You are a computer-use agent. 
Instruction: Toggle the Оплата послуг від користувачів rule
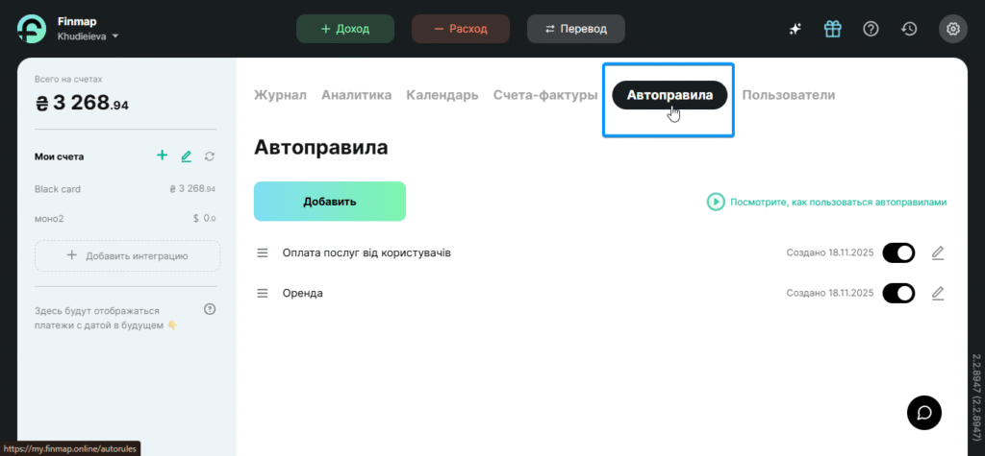(x=898, y=252)
